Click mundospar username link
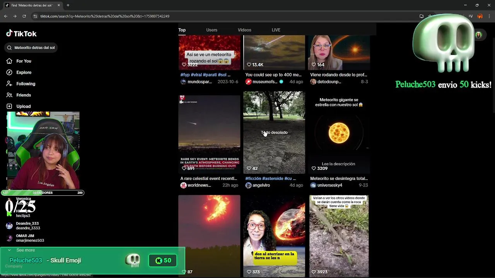This screenshot has height=278, width=495. [200, 82]
